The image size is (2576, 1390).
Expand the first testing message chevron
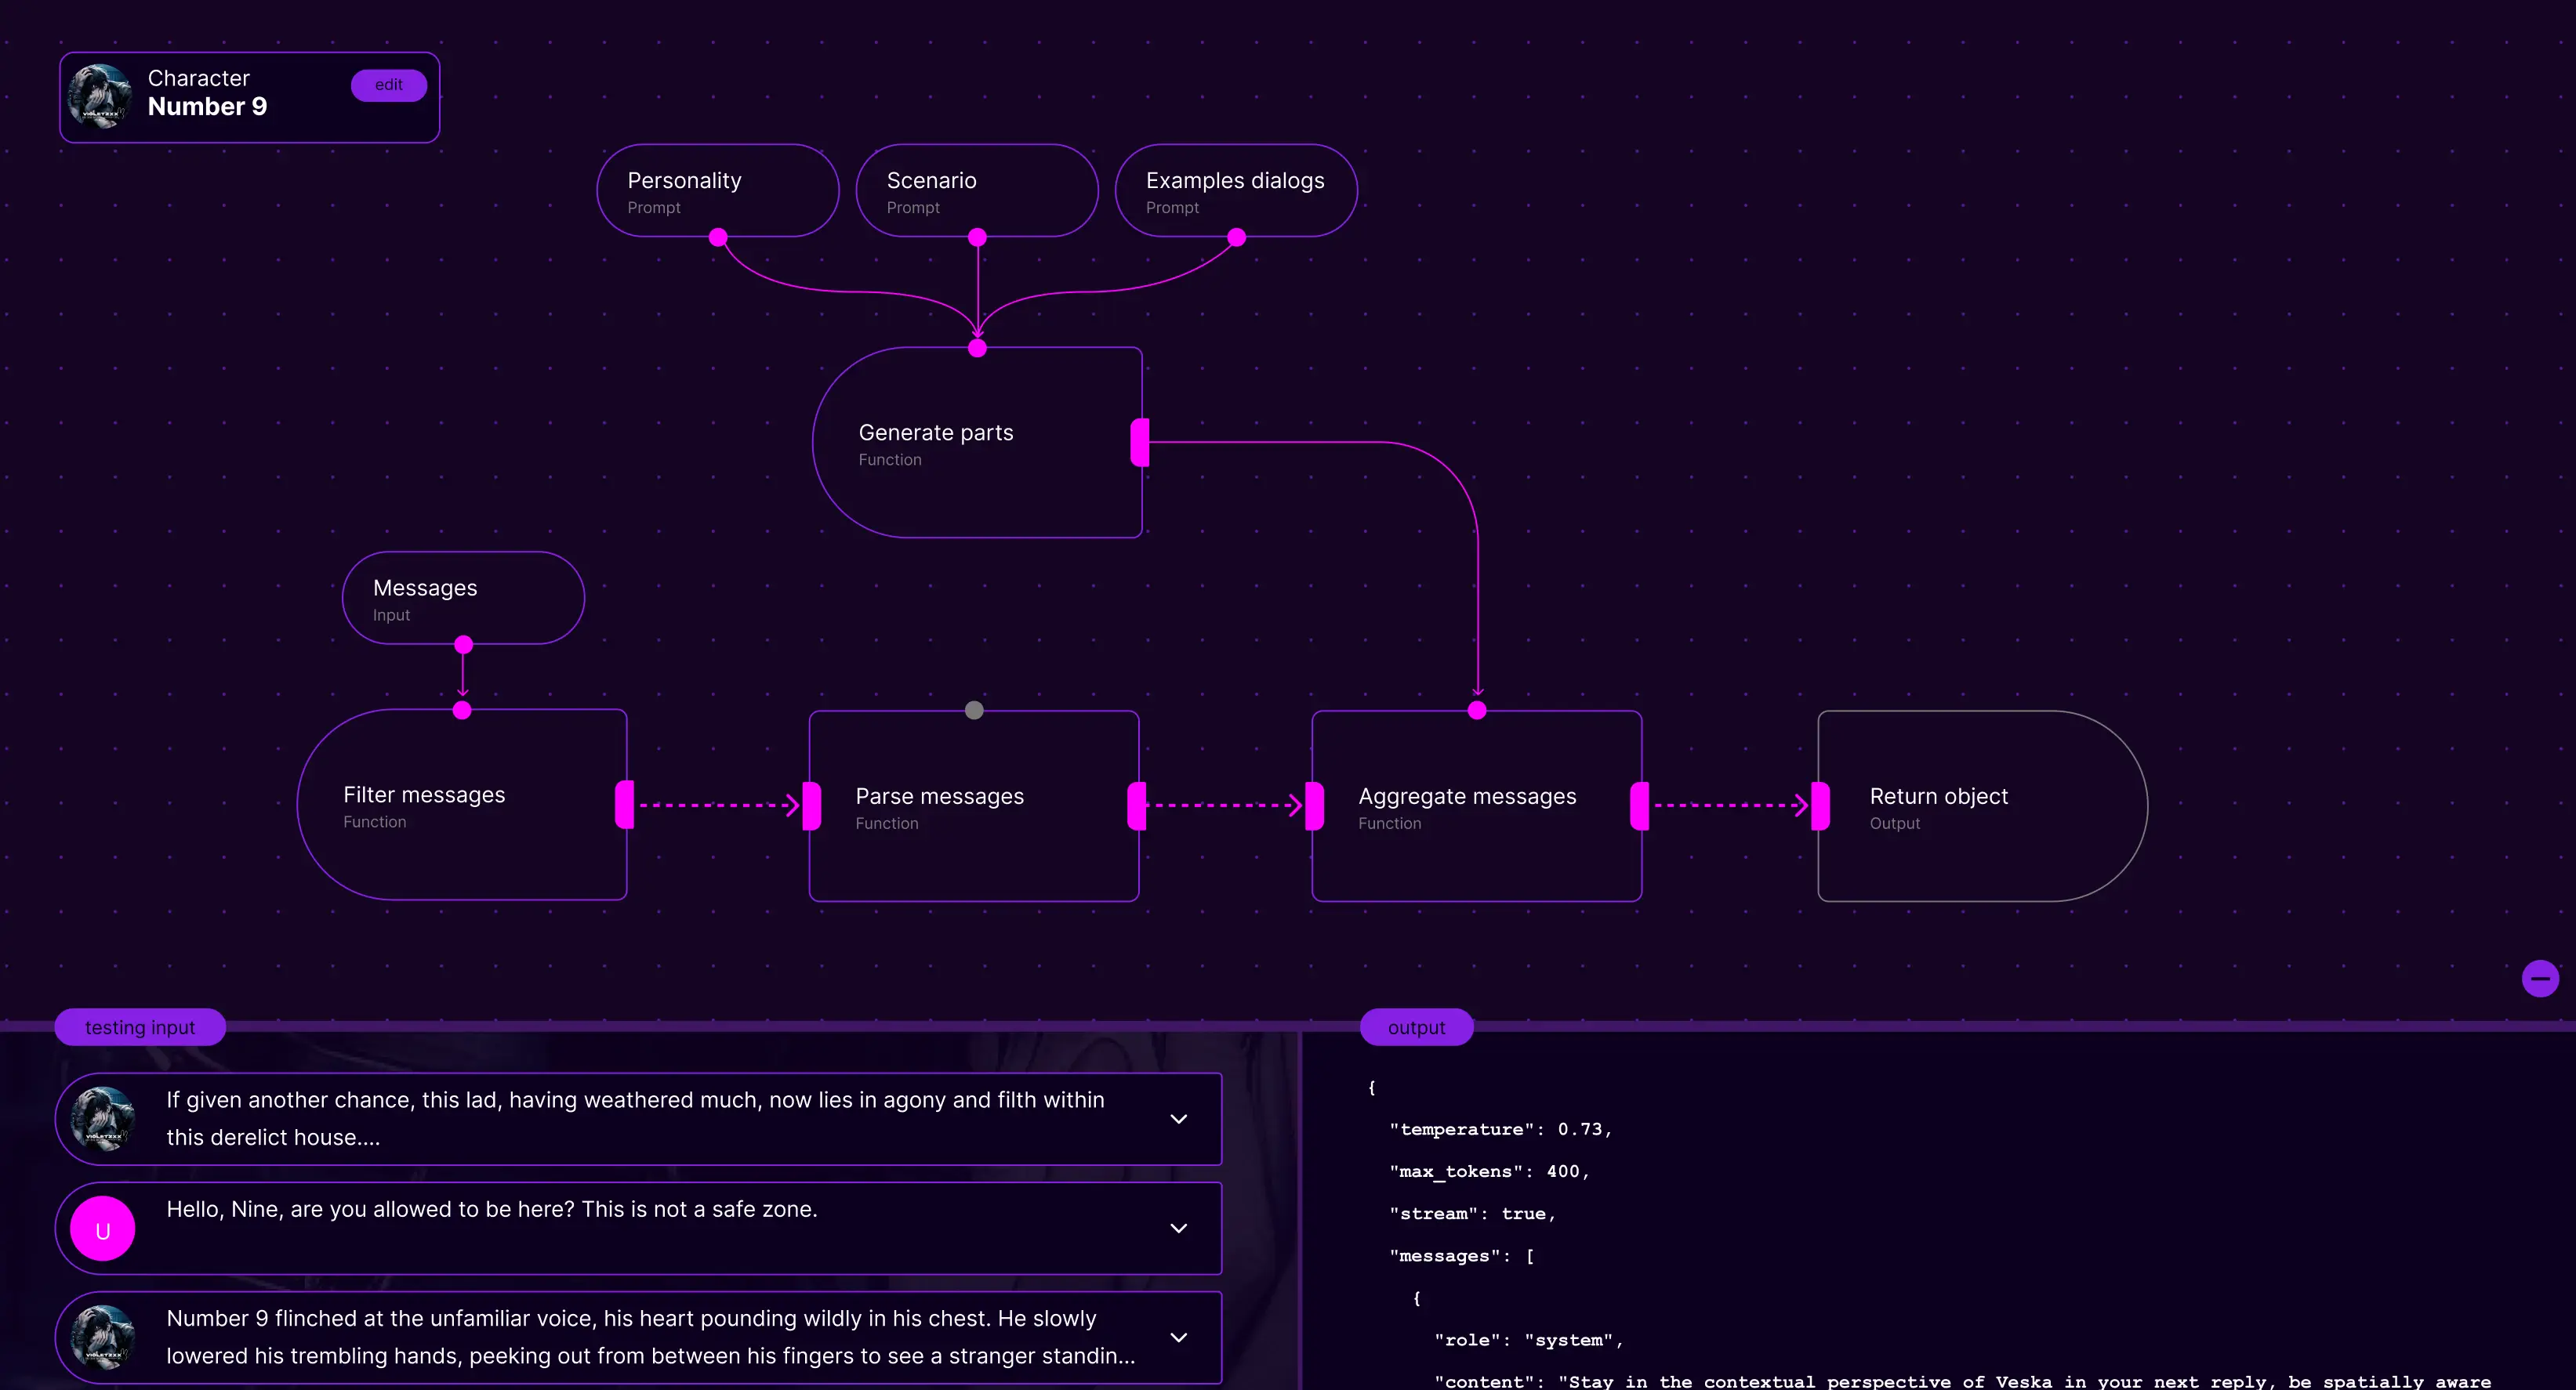point(1178,1119)
